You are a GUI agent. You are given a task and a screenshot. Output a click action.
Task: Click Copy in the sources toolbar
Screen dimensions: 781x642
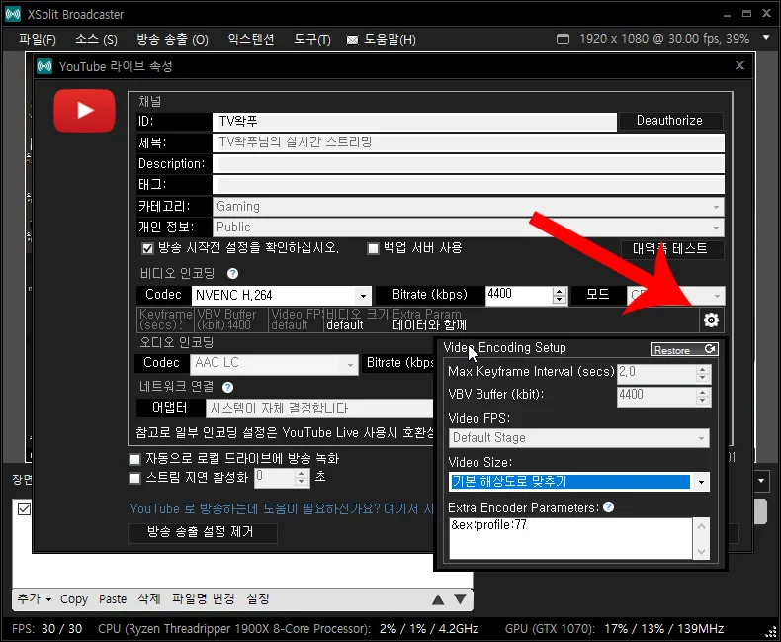pyautogui.click(x=74, y=599)
